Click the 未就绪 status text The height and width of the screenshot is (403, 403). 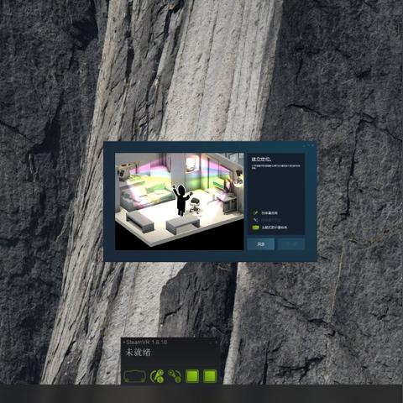point(138,353)
